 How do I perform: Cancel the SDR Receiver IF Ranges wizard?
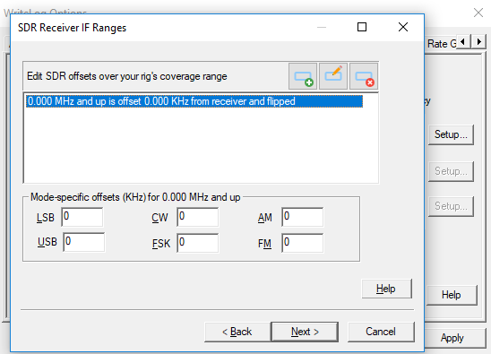381,332
